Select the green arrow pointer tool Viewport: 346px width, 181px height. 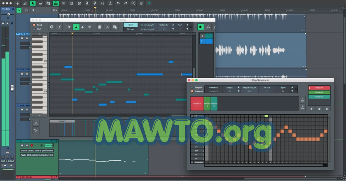coord(33,3)
